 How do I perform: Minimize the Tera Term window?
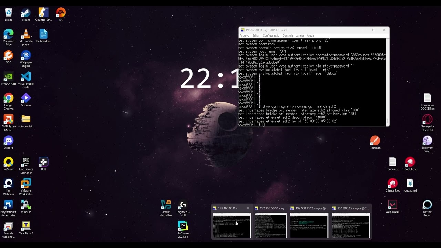tap(363, 30)
